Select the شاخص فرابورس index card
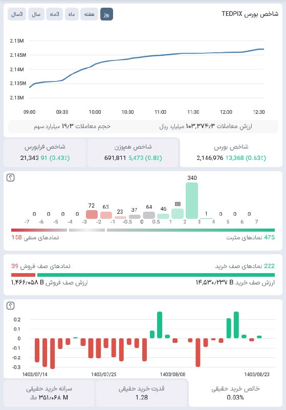The image size is (286, 410). coord(45,152)
